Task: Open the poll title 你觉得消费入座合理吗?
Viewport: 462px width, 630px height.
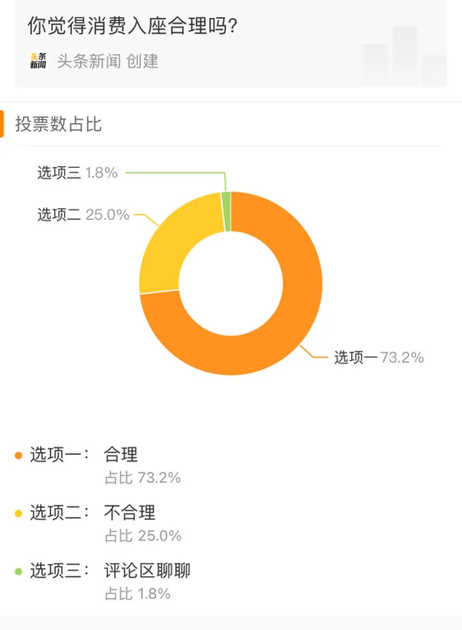Action: pyautogui.click(x=132, y=26)
